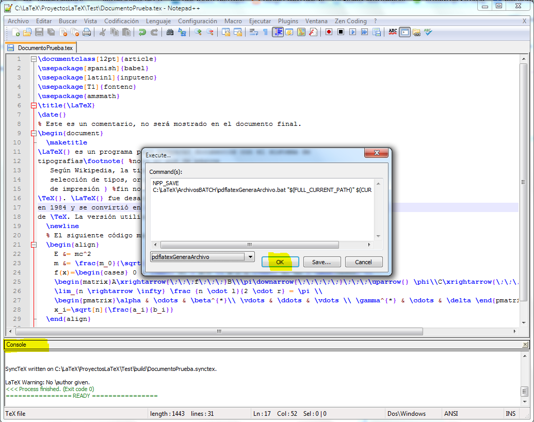Image resolution: width=534 pixels, height=422 pixels.
Task: Save the document with the floppy disk icon
Action: 39,33
